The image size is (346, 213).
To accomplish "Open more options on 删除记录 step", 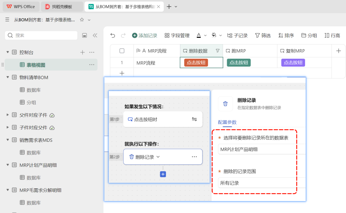I will tap(194, 157).
